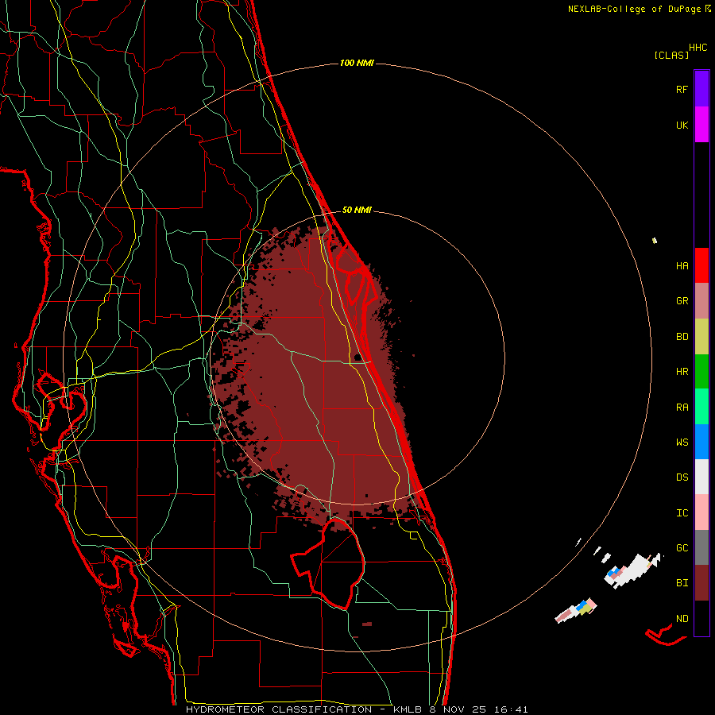Image resolution: width=715 pixels, height=715 pixels.
Task: Click the white dry snow echo offshore
Action: coord(632,570)
